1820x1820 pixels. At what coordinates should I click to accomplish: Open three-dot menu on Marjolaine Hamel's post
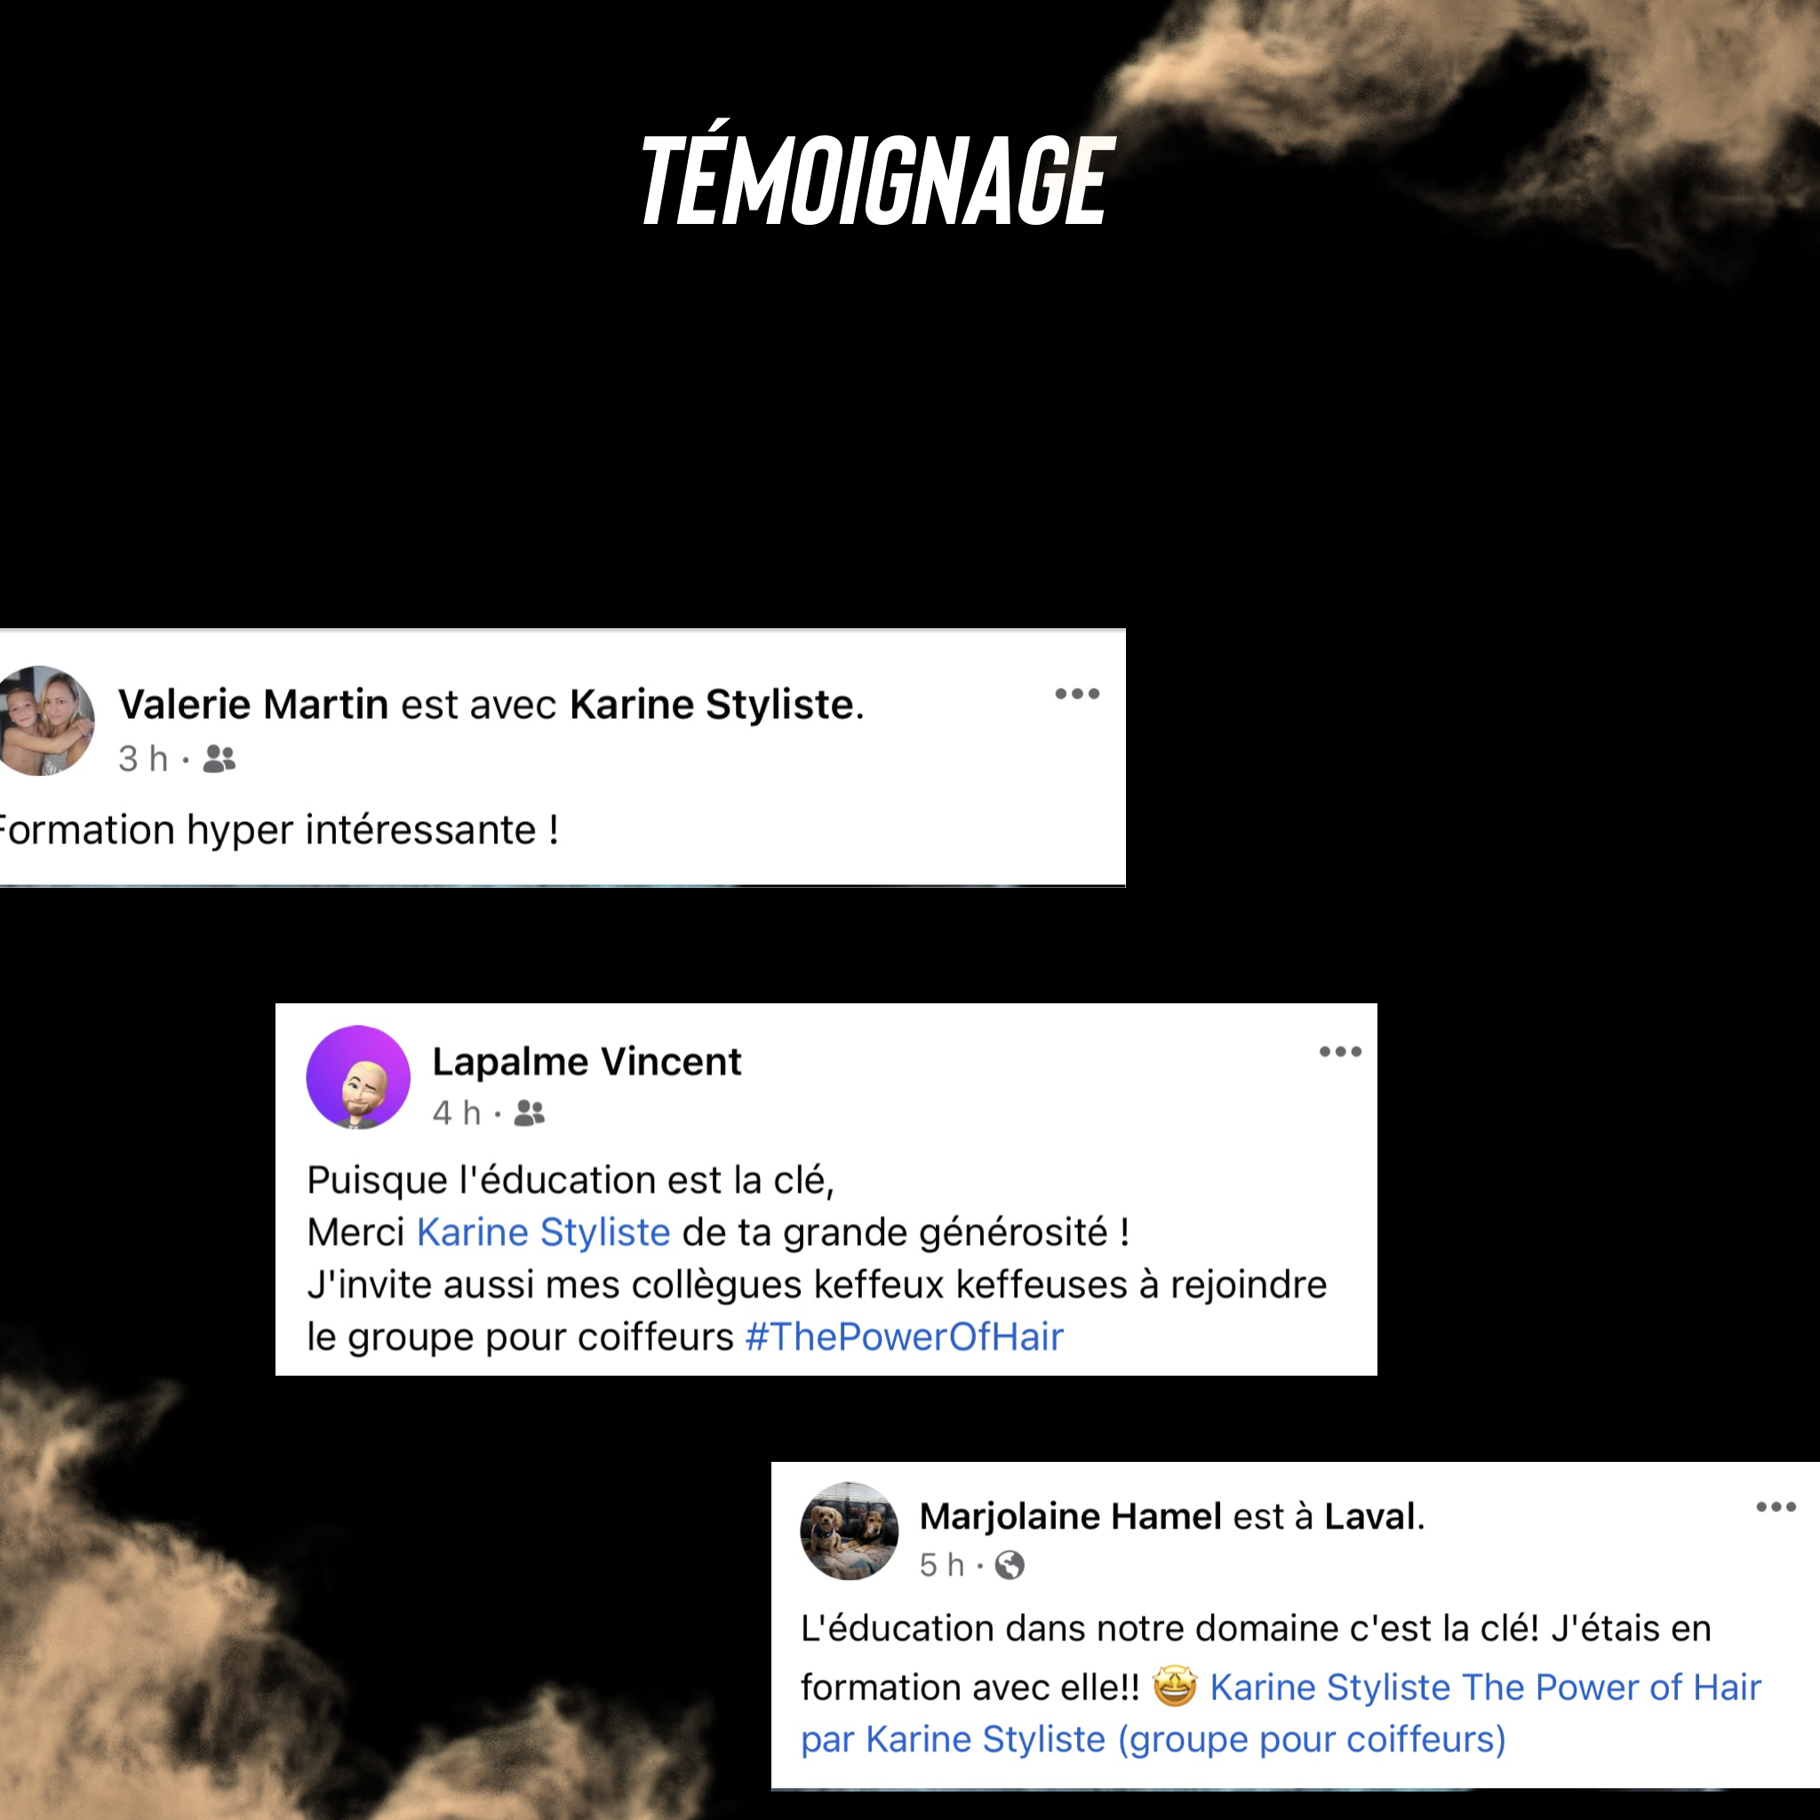[x=1776, y=1507]
